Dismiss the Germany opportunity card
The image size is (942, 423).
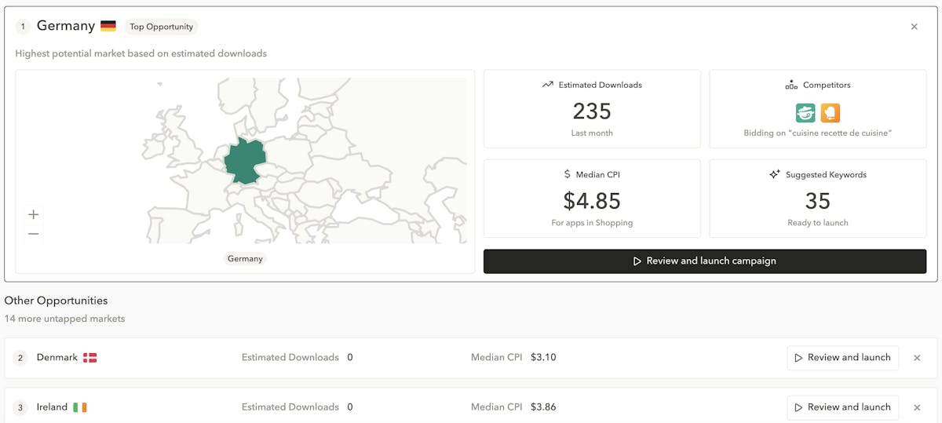point(914,27)
